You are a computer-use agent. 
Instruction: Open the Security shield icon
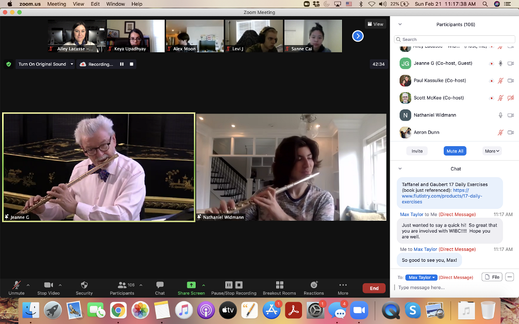pyautogui.click(x=84, y=285)
